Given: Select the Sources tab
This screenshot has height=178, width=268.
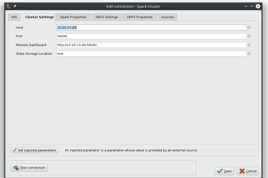Looking at the screenshot, I should click(x=167, y=17).
